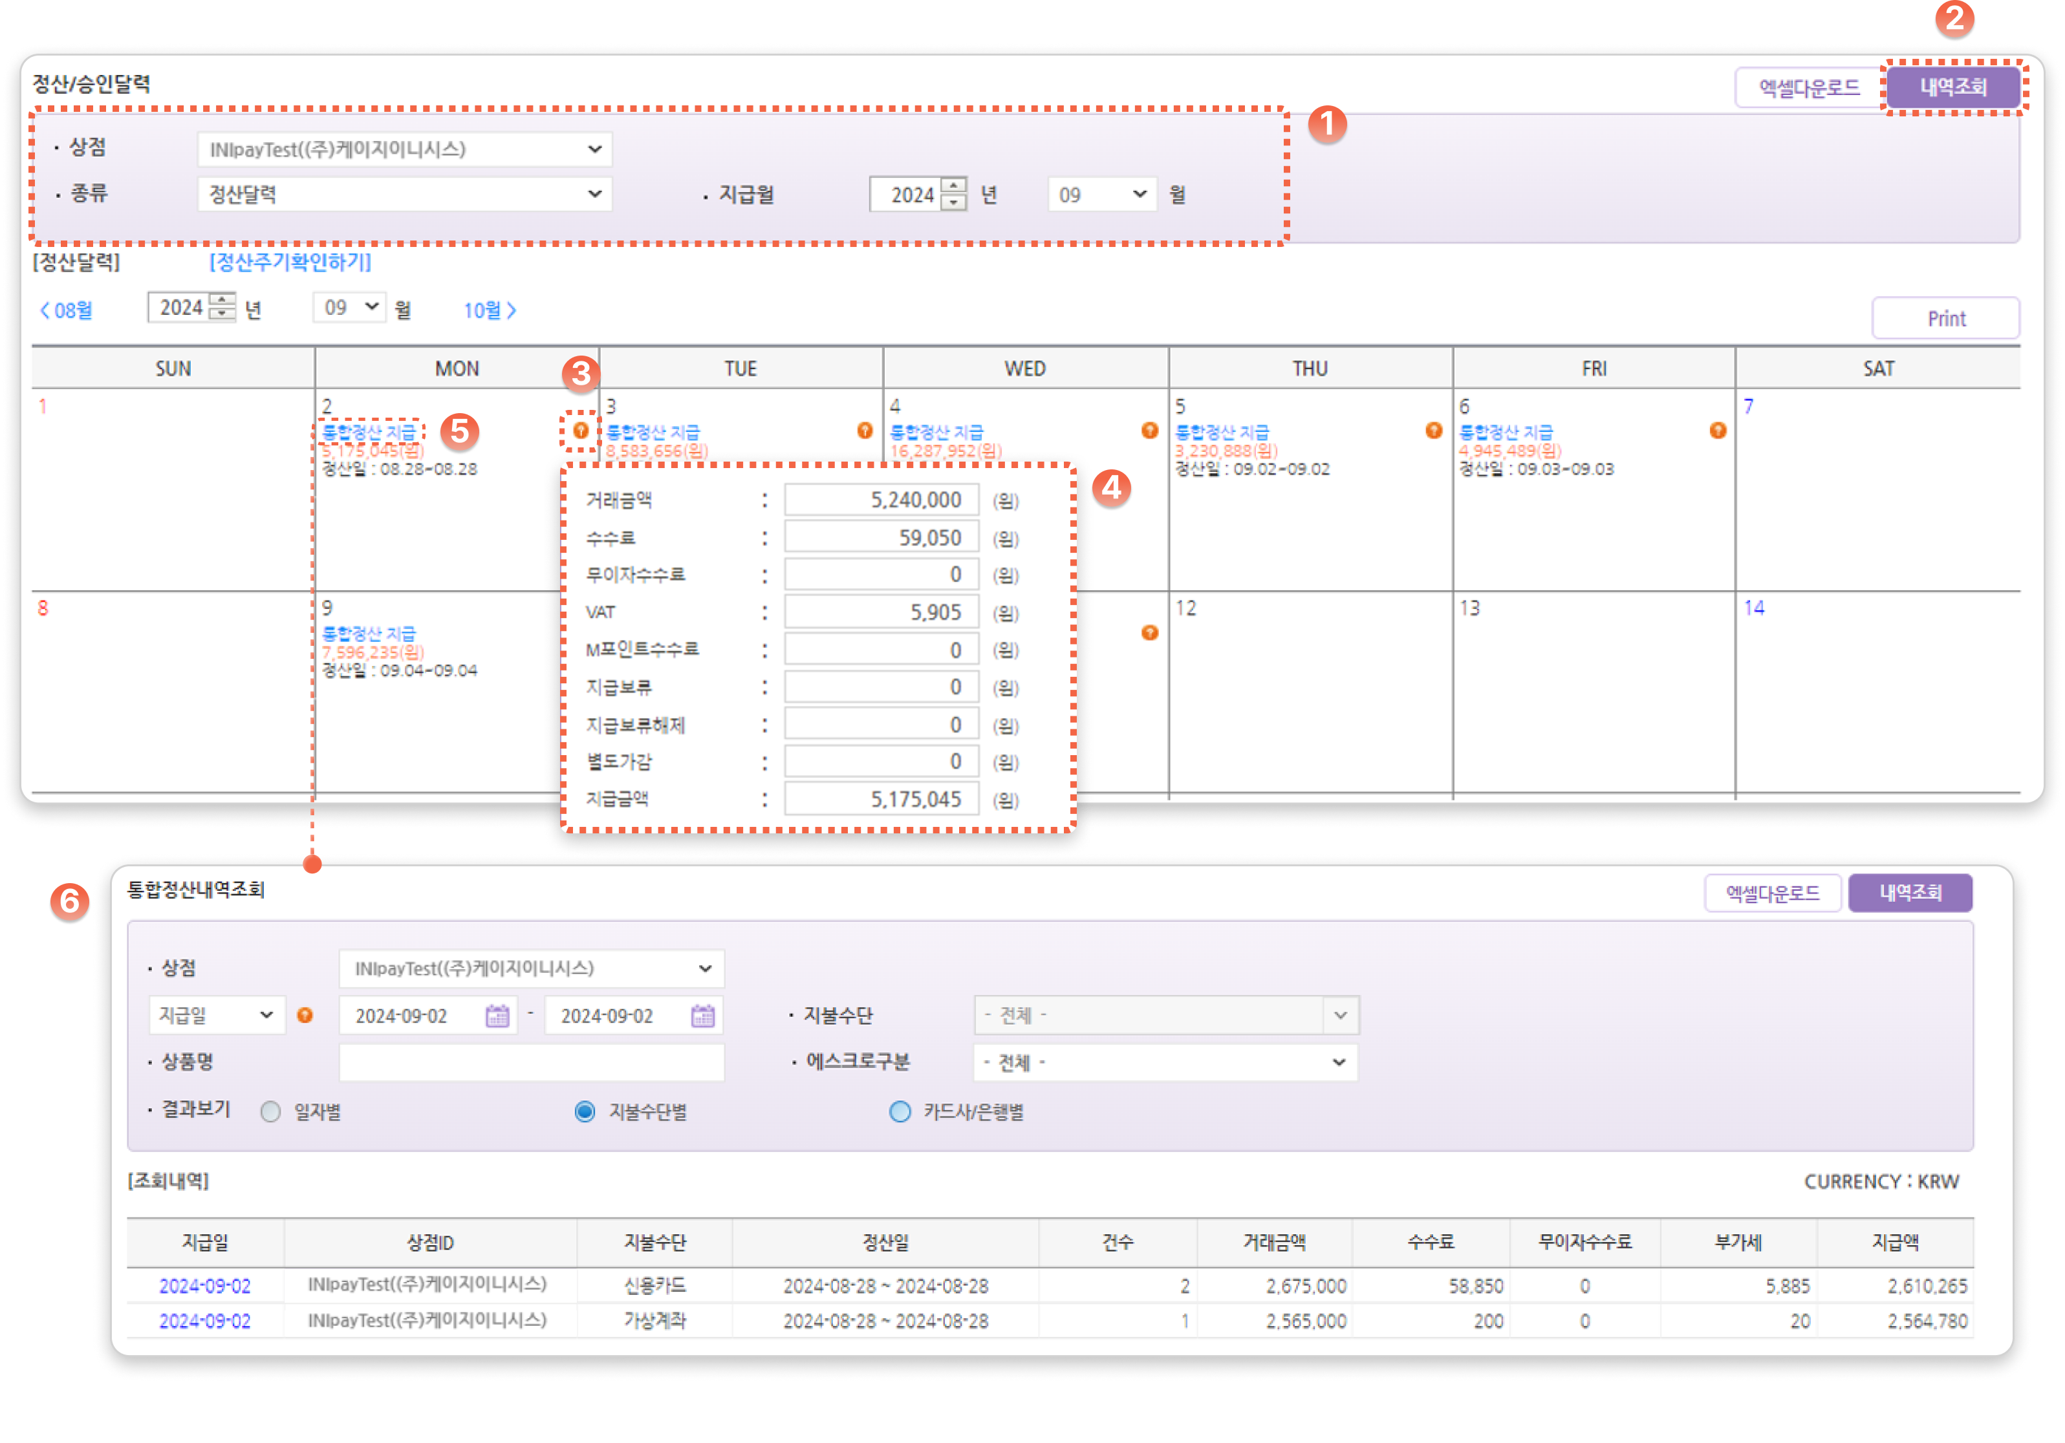
Task: Open the 지급월 month 09 dropdown
Action: tap(1102, 194)
